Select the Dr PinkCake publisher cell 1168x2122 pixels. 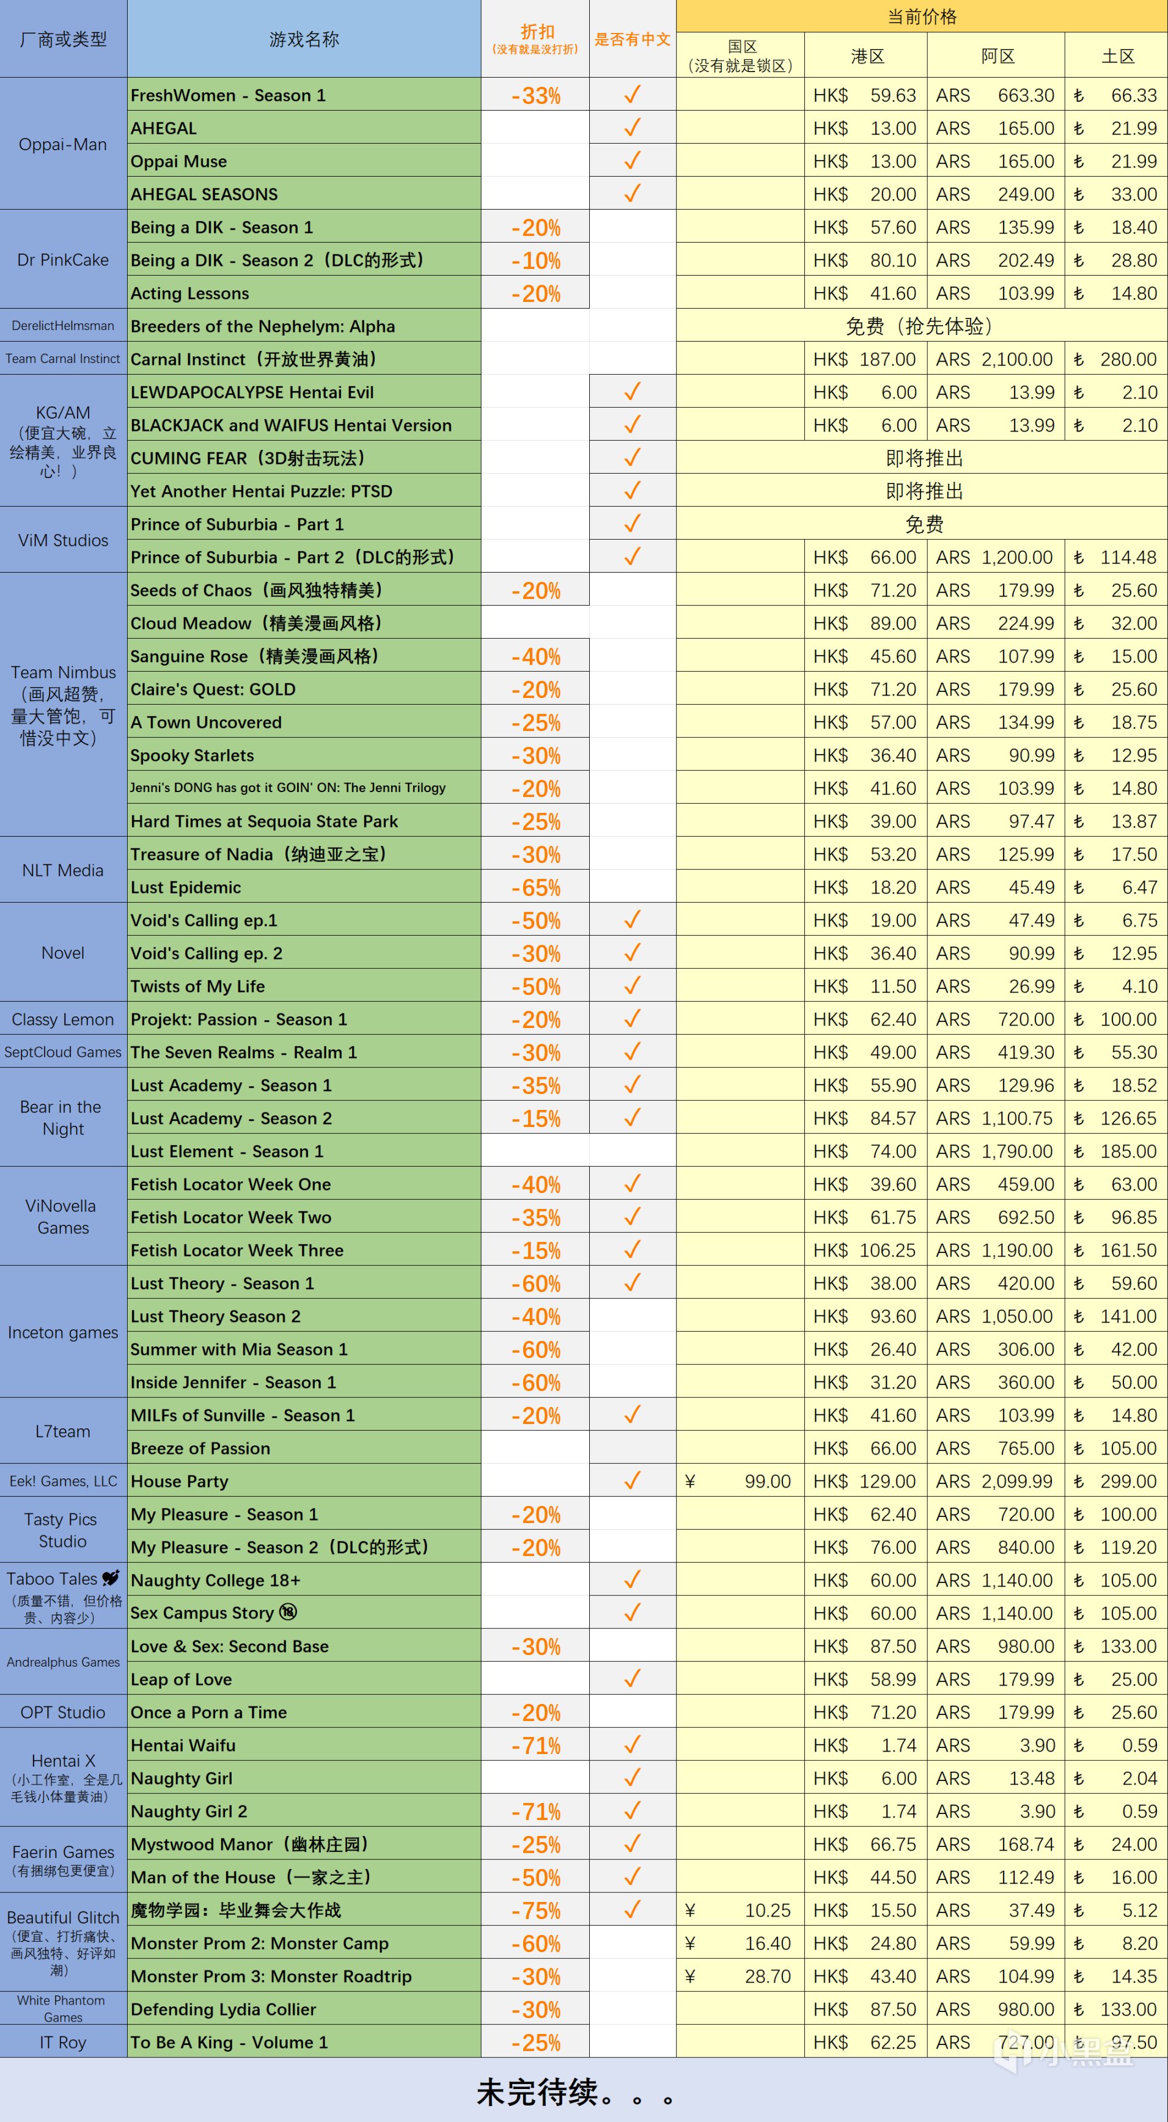[64, 260]
